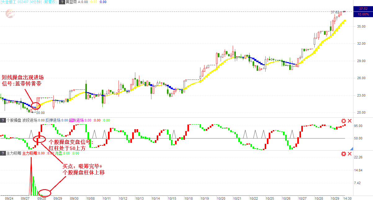This screenshot has width=373, height=200.
Task: Click the A:0.00 indicator value
Action: pyautogui.click(x=83, y=2)
